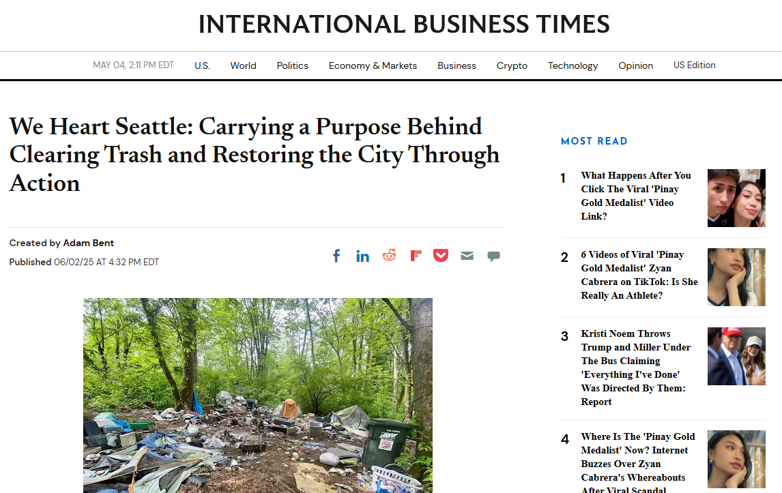The image size is (782, 493).
Task: Navigate to Technology section
Action: click(x=573, y=65)
